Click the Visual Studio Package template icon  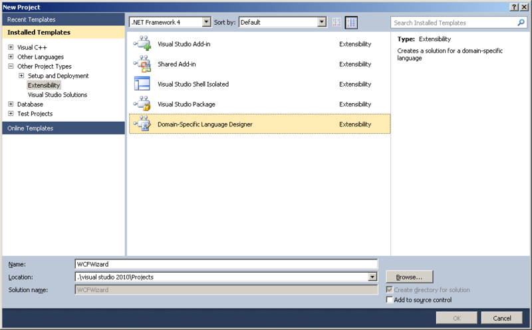pos(142,104)
